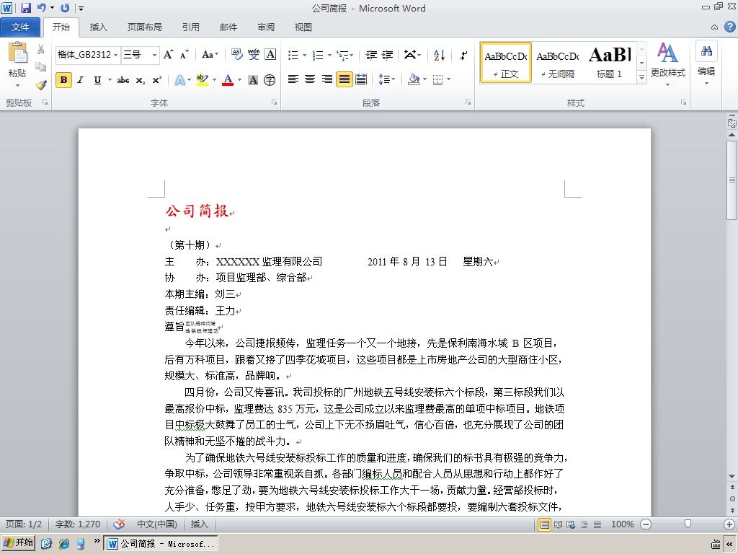The image size is (738, 554).
Task: Expand the numbering list dropdown
Action: pos(329,55)
